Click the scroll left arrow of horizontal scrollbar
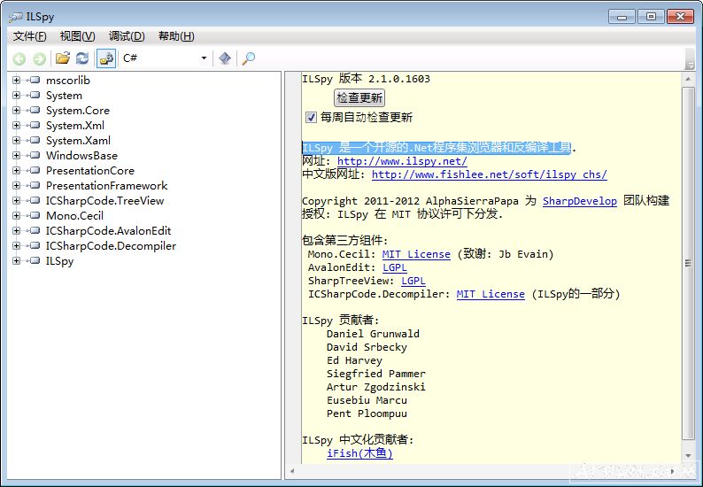Image resolution: width=703 pixels, height=487 pixels. coord(292,471)
